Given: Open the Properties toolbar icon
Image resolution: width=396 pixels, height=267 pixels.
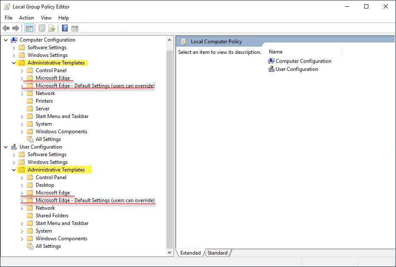Looking at the screenshot, I should (42, 28).
